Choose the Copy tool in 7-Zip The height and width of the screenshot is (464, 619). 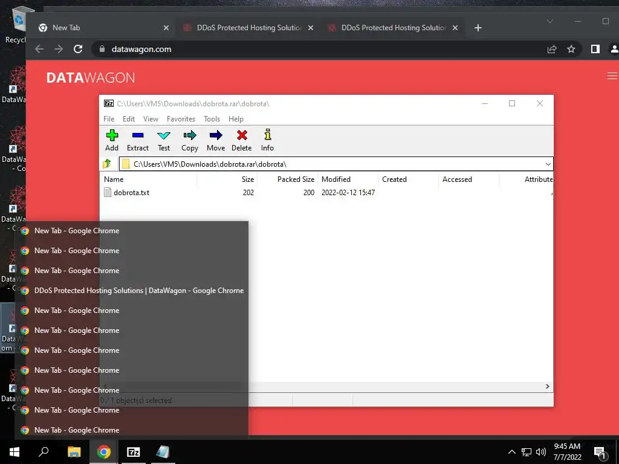[190, 140]
